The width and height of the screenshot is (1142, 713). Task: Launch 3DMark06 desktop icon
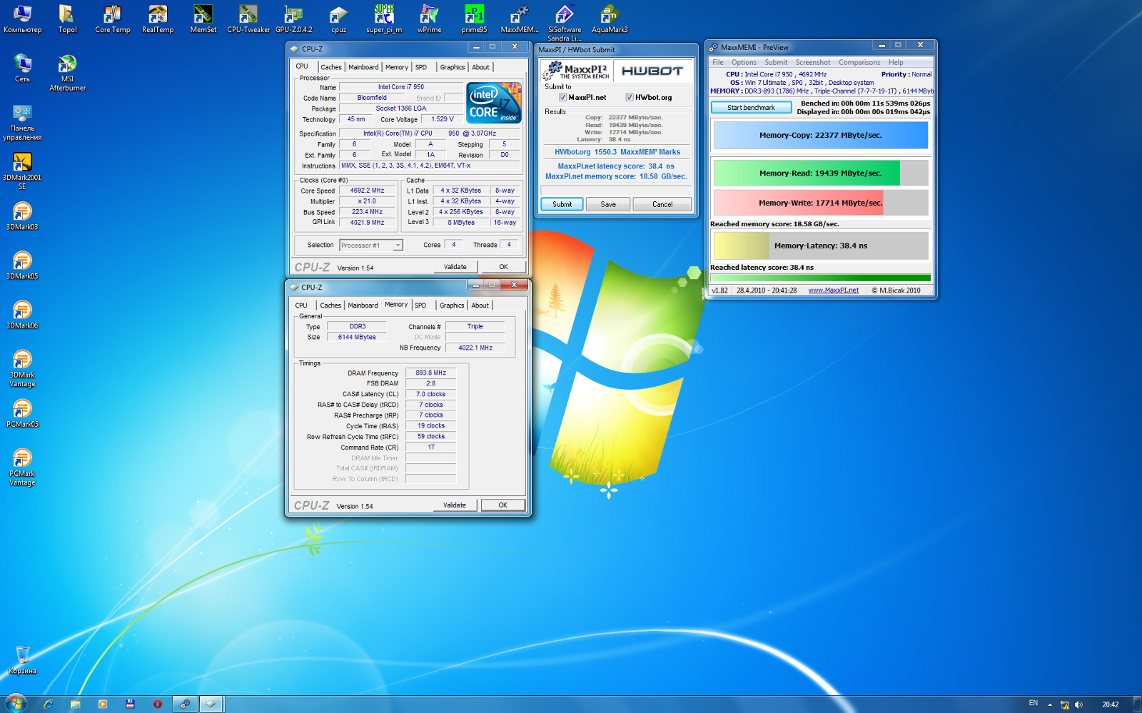(22, 315)
